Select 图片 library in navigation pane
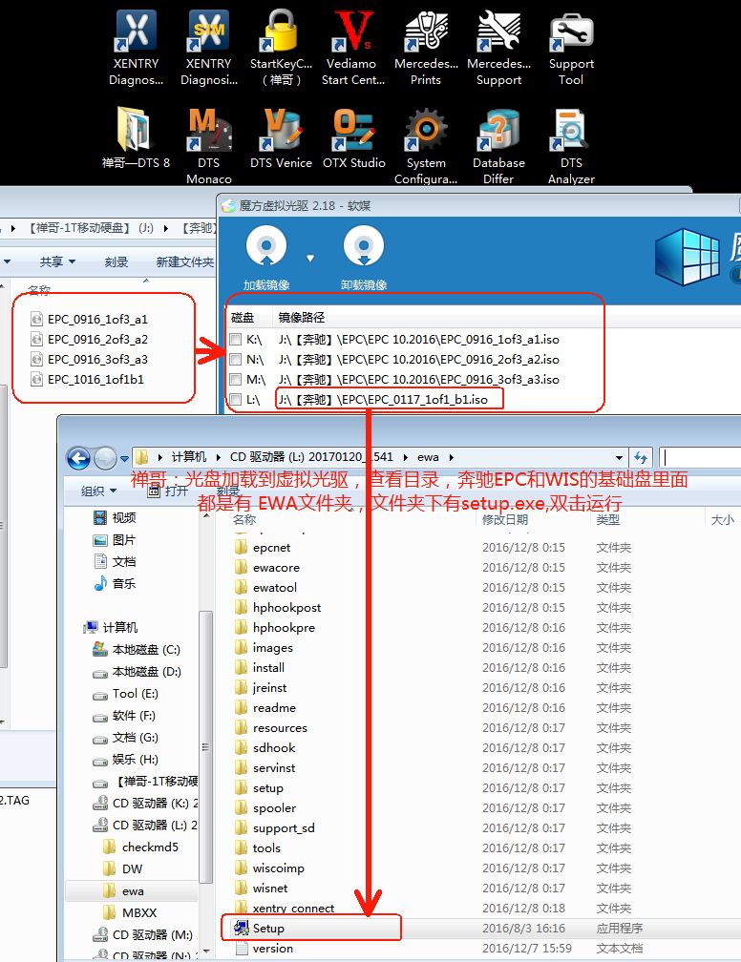Viewport: 741px width, 962px height. tap(115, 540)
